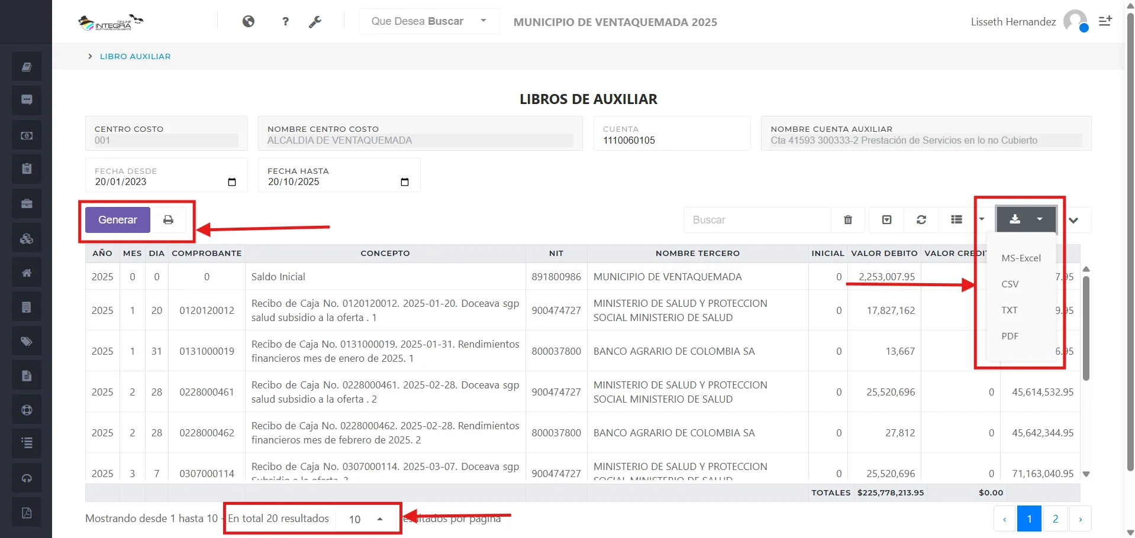Refresh the table with the reload icon
This screenshot has height=538, width=1135.
pyautogui.click(x=921, y=219)
